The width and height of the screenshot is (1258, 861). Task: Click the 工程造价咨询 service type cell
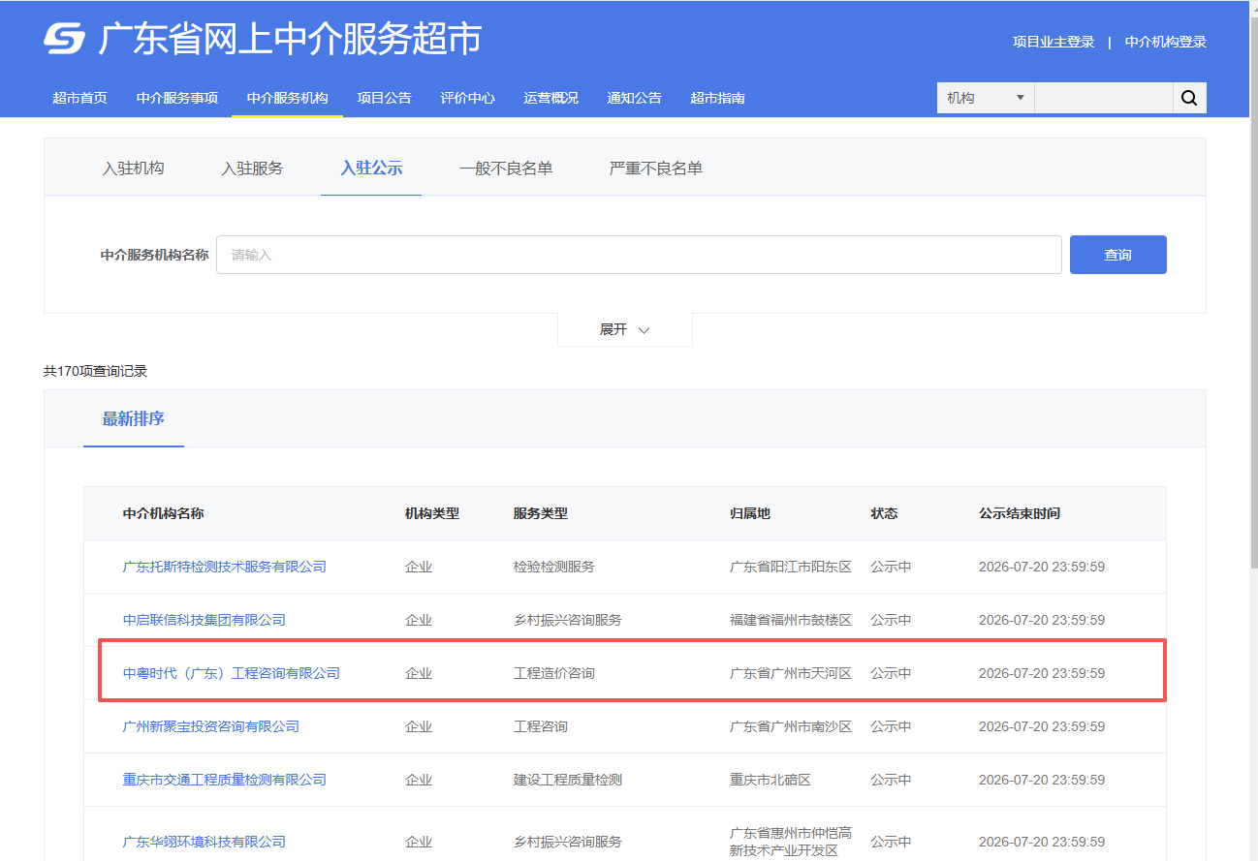tap(554, 673)
